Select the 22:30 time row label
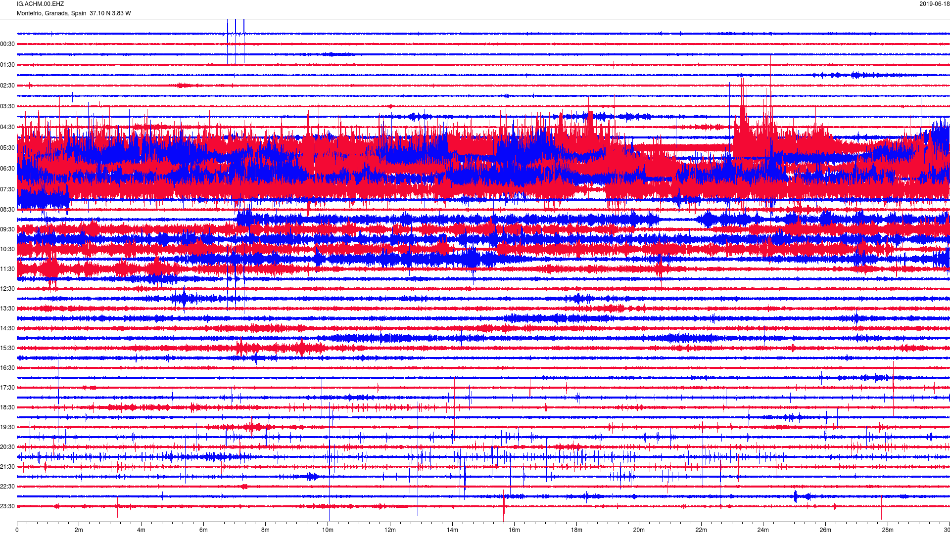Image resolution: width=950 pixels, height=534 pixels. [7, 487]
